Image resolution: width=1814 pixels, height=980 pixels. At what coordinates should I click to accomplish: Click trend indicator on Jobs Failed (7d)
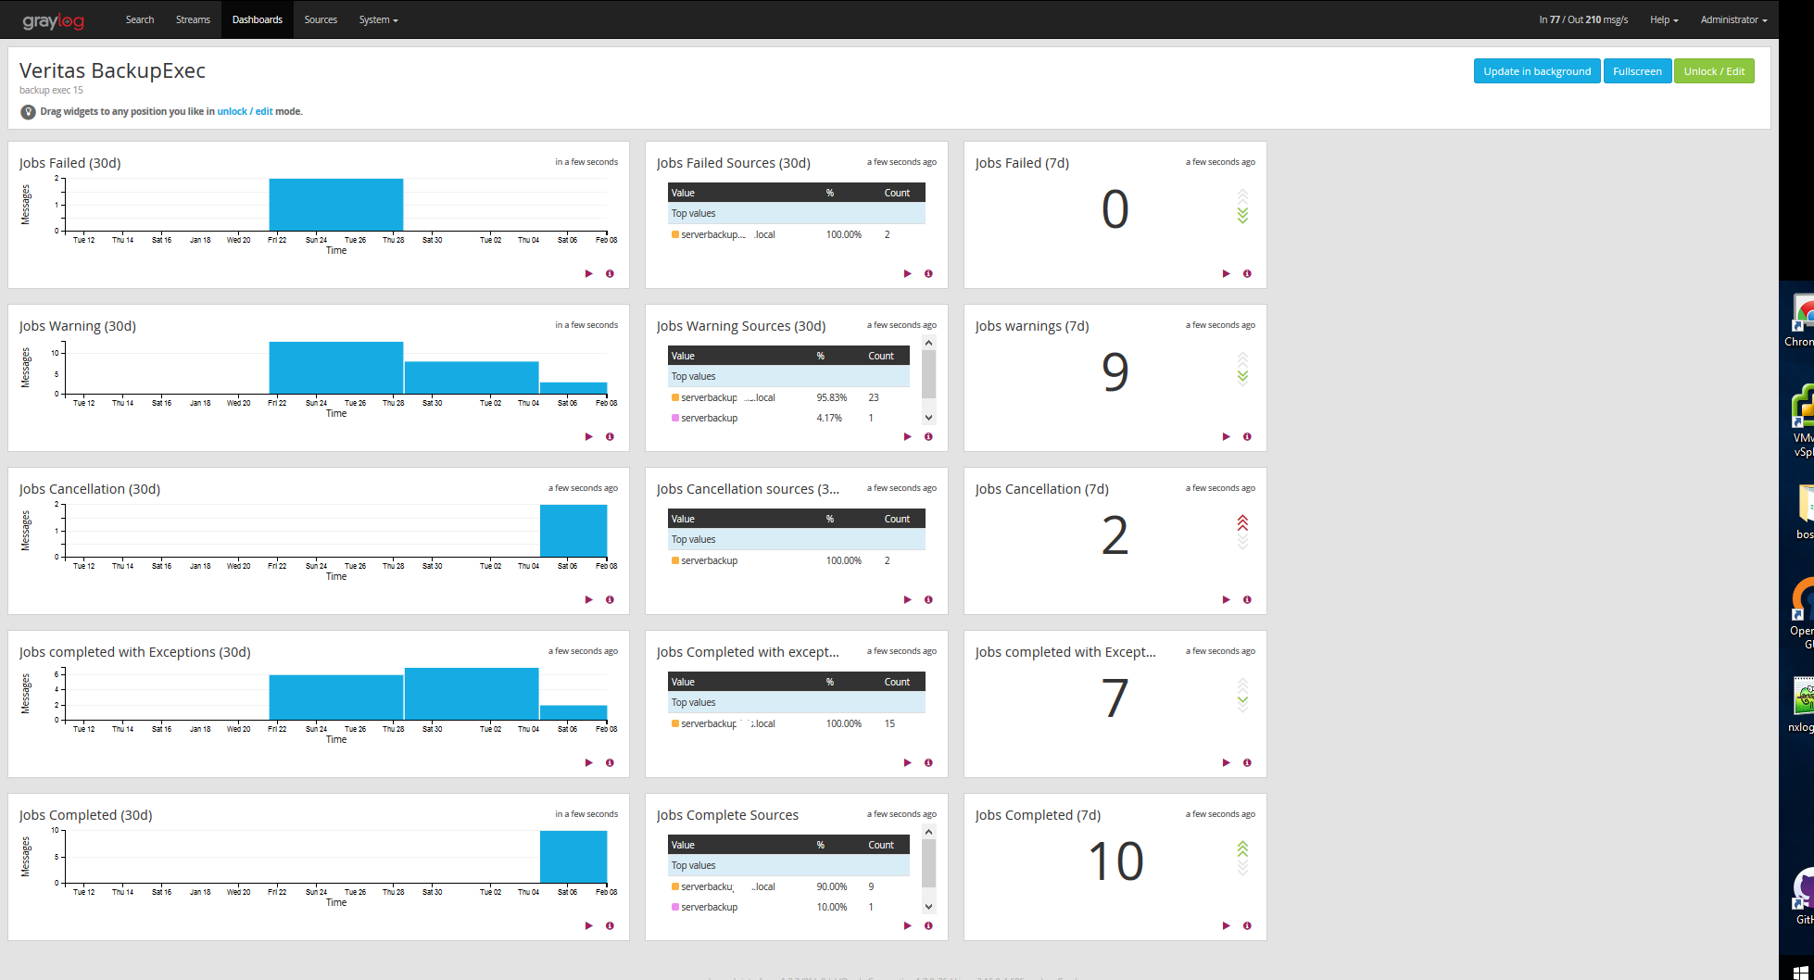[1242, 207]
